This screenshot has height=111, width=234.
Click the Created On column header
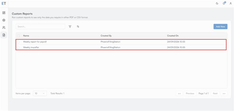tap(173, 36)
